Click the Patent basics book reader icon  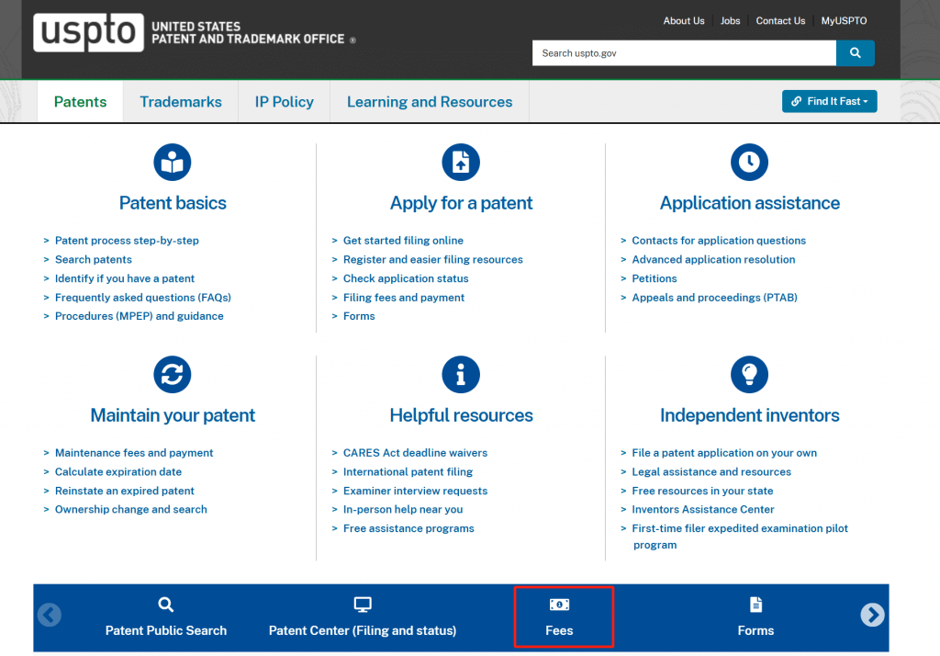pyautogui.click(x=173, y=163)
